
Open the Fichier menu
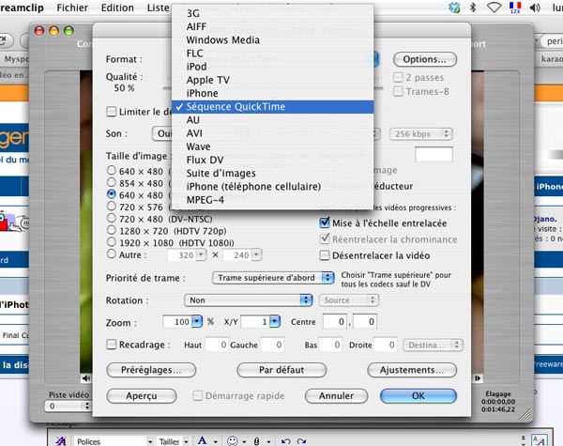(72, 8)
